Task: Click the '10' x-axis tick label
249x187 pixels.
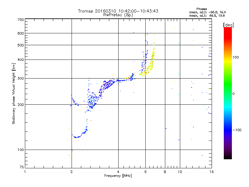Action: click(x=180, y=172)
